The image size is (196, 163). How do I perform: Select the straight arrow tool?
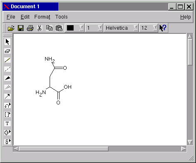pyautogui.click(x=7, y=96)
